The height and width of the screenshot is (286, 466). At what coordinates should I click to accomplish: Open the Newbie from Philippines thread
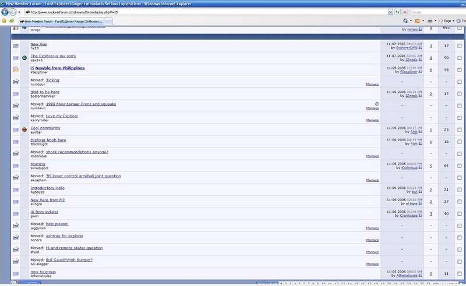click(x=60, y=68)
